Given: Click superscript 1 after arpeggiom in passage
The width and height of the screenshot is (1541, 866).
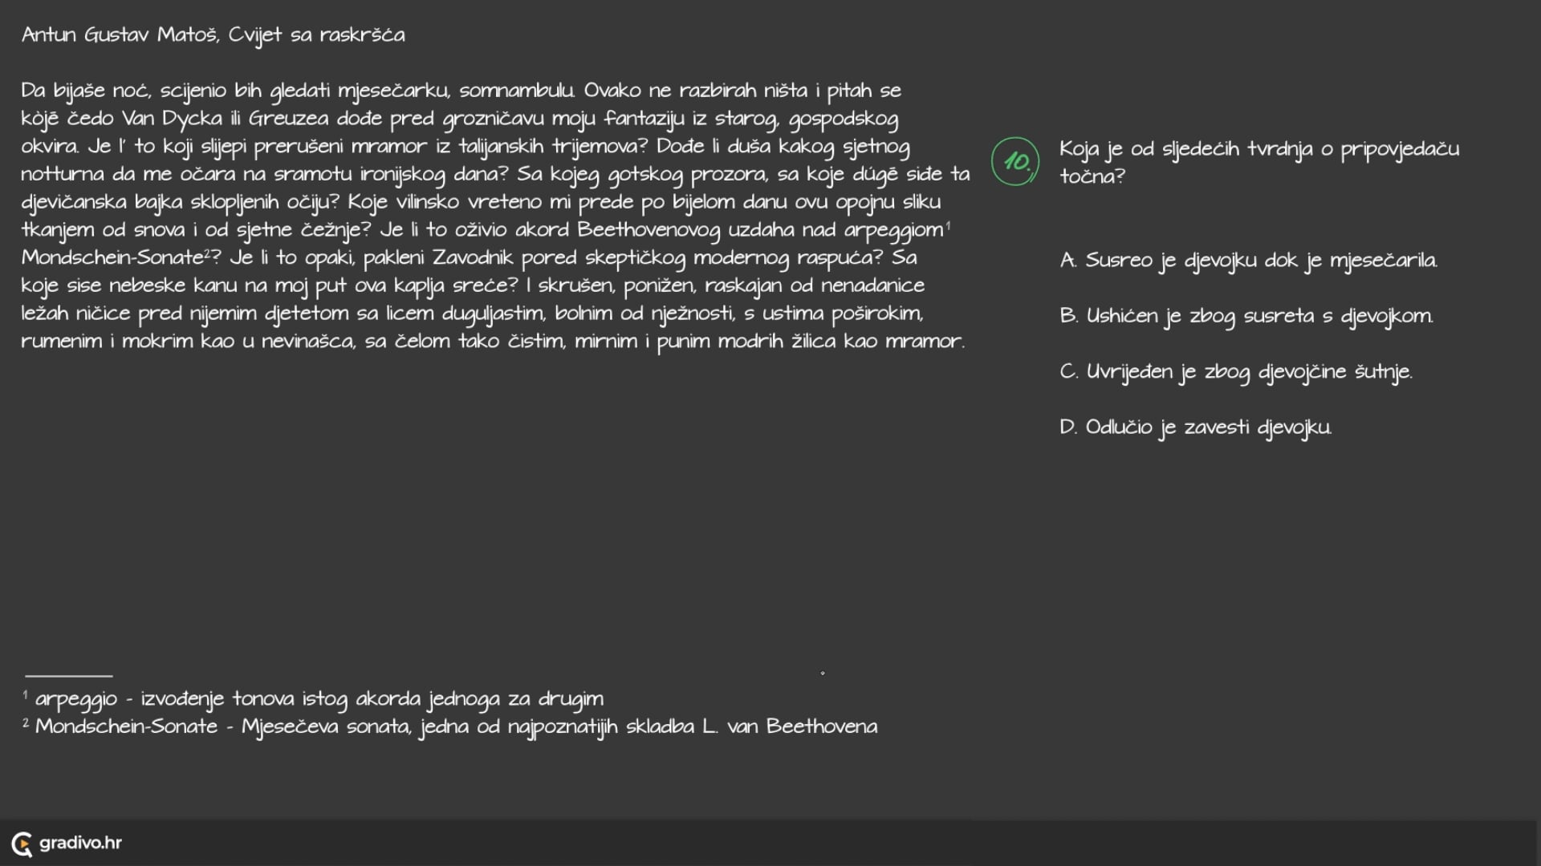Looking at the screenshot, I should (x=948, y=225).
